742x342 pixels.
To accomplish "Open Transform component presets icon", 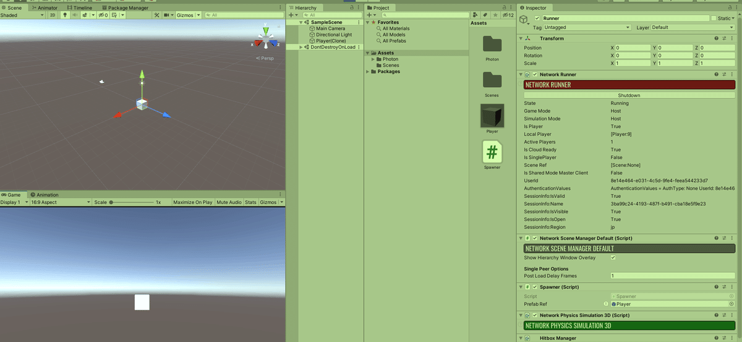I will point(724,38).
